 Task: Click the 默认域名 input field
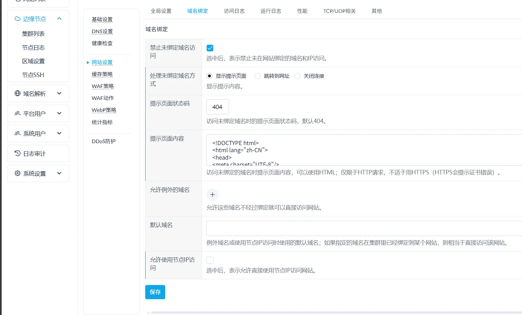pyautogui.click(x=364, y=229)
